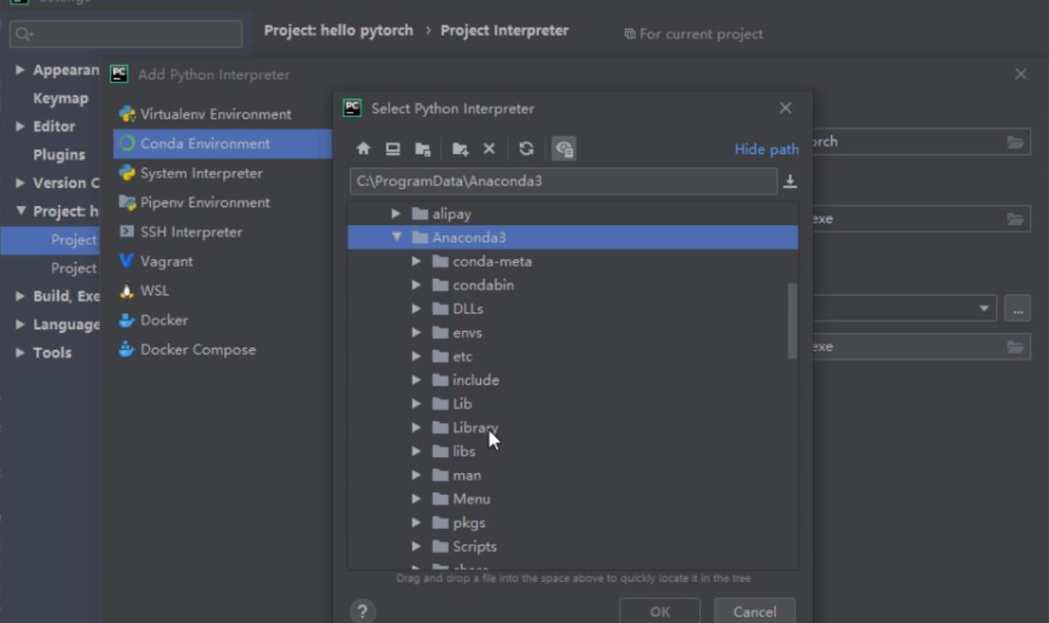Open Keymap settings
This screenshot has width=1049, height=623.
[61, 99]
